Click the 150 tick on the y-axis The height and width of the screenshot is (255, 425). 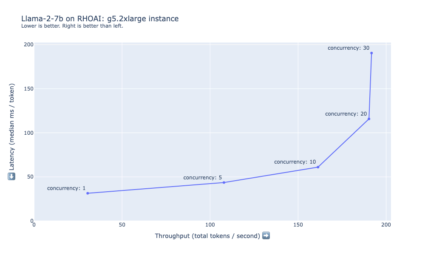coord(29,88)
